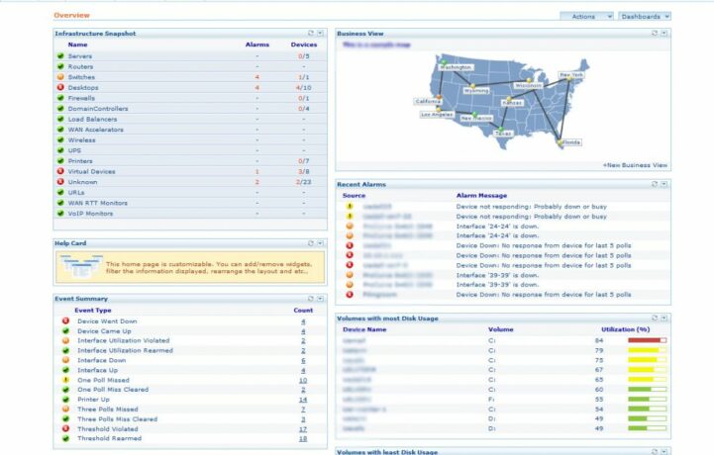Click Virtual Devices devices value 3/8
The height and width of the screenshot is (455, 714).
point(304,171)
